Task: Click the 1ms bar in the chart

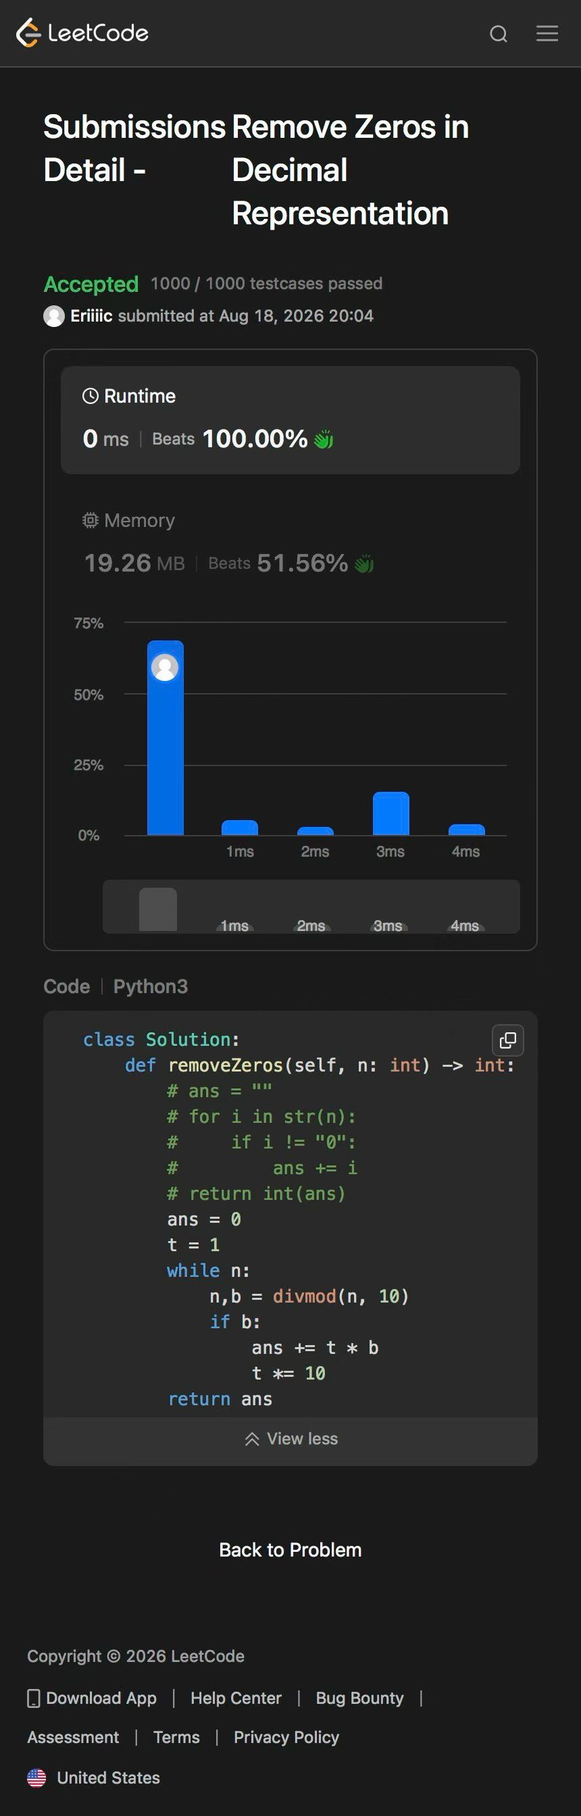Action: pyautogui.click(x=240, y=828)
